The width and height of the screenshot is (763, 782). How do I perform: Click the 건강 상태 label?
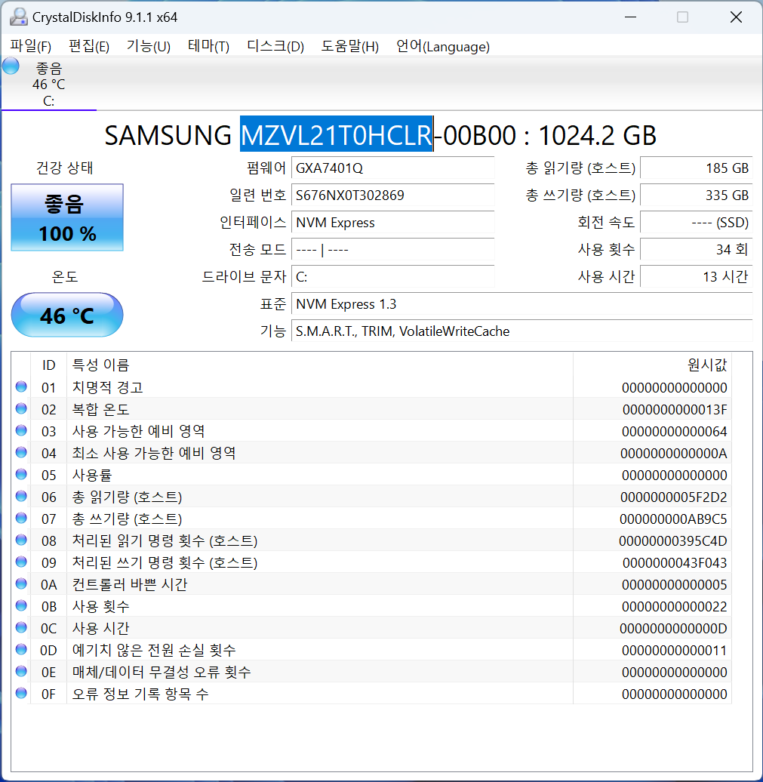(x=65, y=168)
